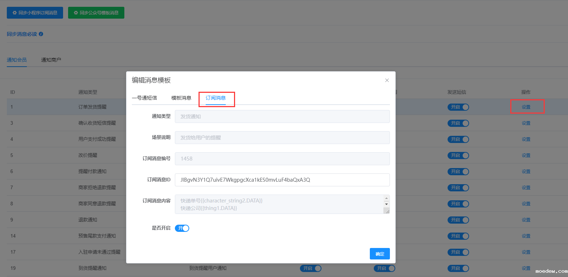Toggle SMS switch for row ID 1
This screenshot has height=277, width=568.
pyautogui.click(x=458, y=107)
